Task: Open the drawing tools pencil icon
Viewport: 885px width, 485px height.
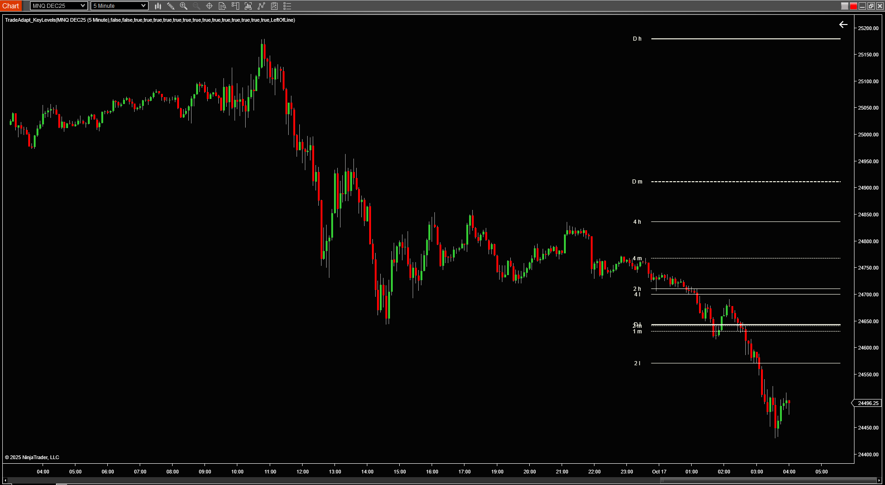Action: (x=171, y=6)
